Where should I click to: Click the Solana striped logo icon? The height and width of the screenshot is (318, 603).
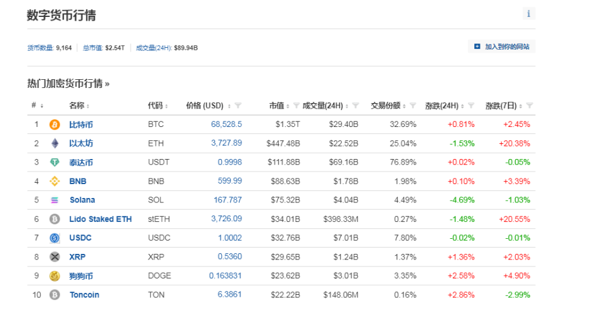pos(55,200)
